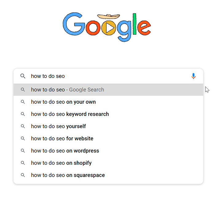Screen dimensions: 215x197
Task: Play the Google Doodle play button
Action: point(109,28)
